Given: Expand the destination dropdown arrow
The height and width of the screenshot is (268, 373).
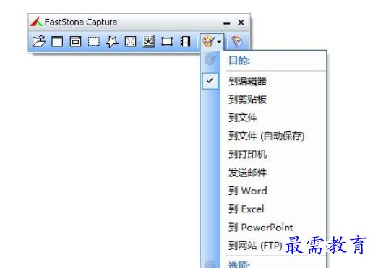Looking at the screenshot, I should (219, 42).
